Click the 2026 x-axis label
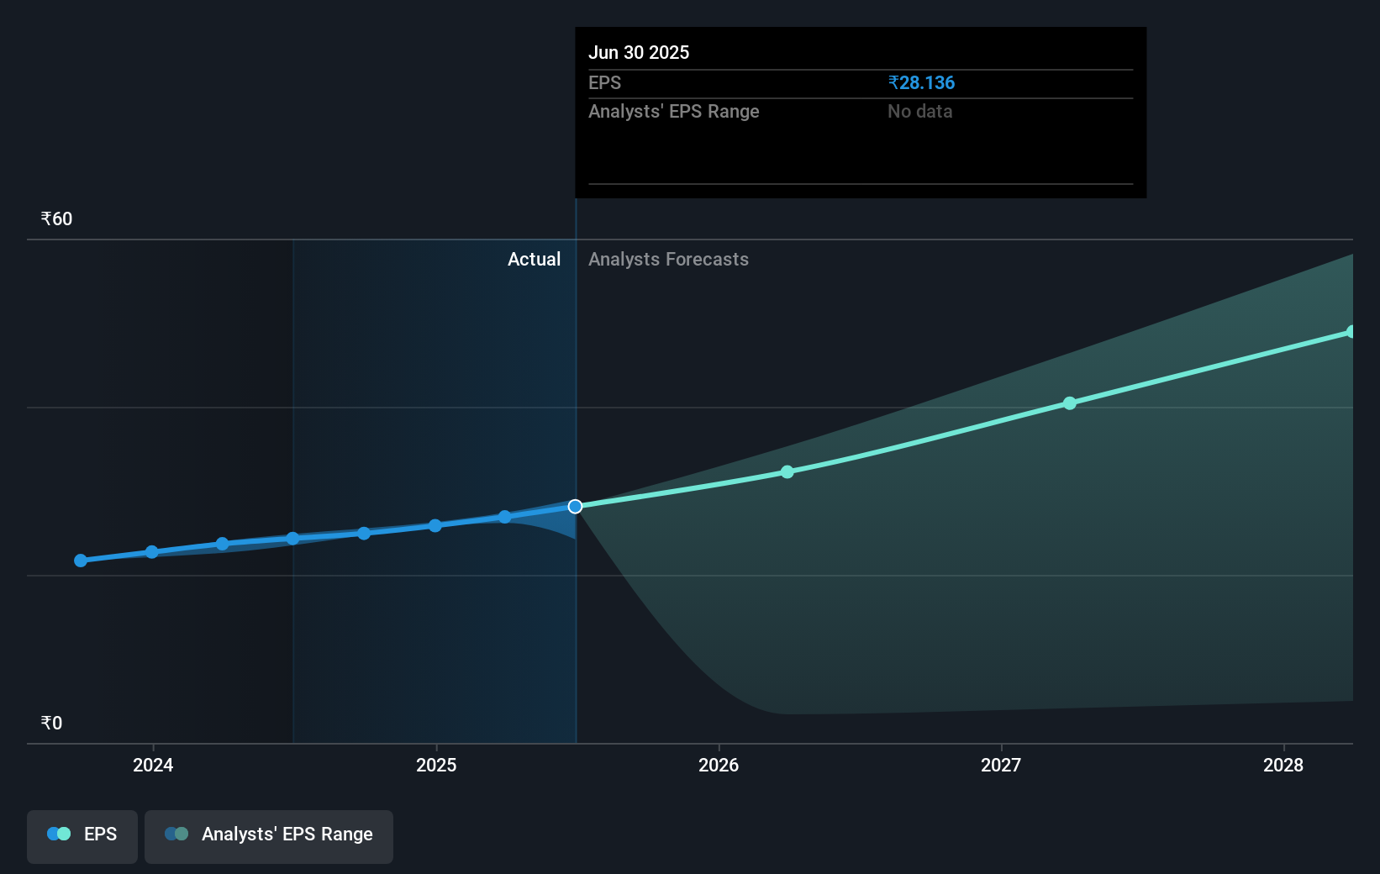Image resolution: width=1380 pixels, height=874 pixels. tap(719, 765)
